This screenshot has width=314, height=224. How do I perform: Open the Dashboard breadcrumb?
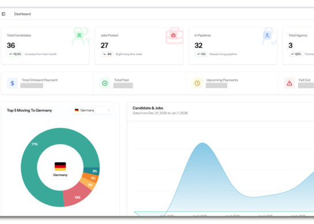[22, 14]
